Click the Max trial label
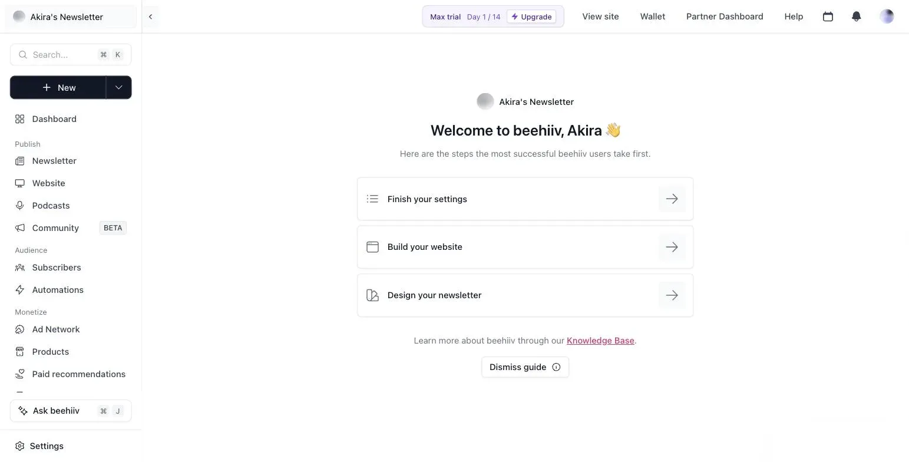Viewport: 909px width, 462px height. tap(445, 16)
